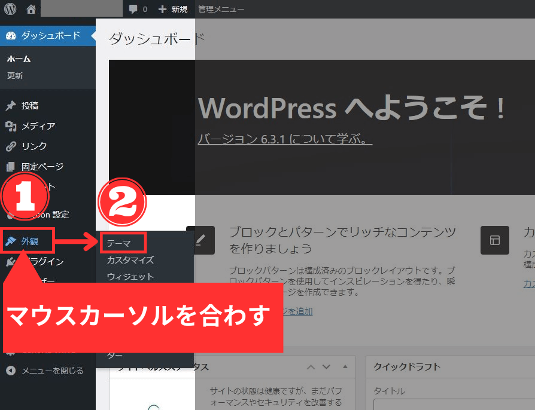Click the pushpin icon beside 投稿
The height and width of the screenshot is (410, 535).
(11, 106)
